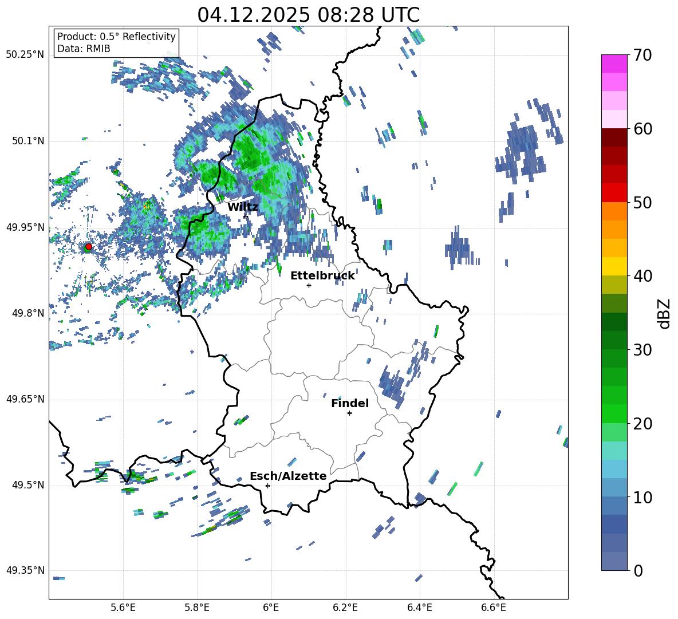Screen dimensions: 678x619
Task: Click the Findel station cross marker
Action: pyautogui.click(x=349, y=413)
